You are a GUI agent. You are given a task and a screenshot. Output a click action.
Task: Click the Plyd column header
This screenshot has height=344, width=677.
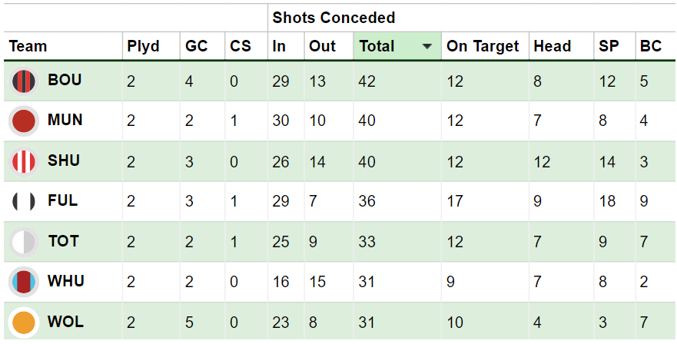[x=144, y=46]
